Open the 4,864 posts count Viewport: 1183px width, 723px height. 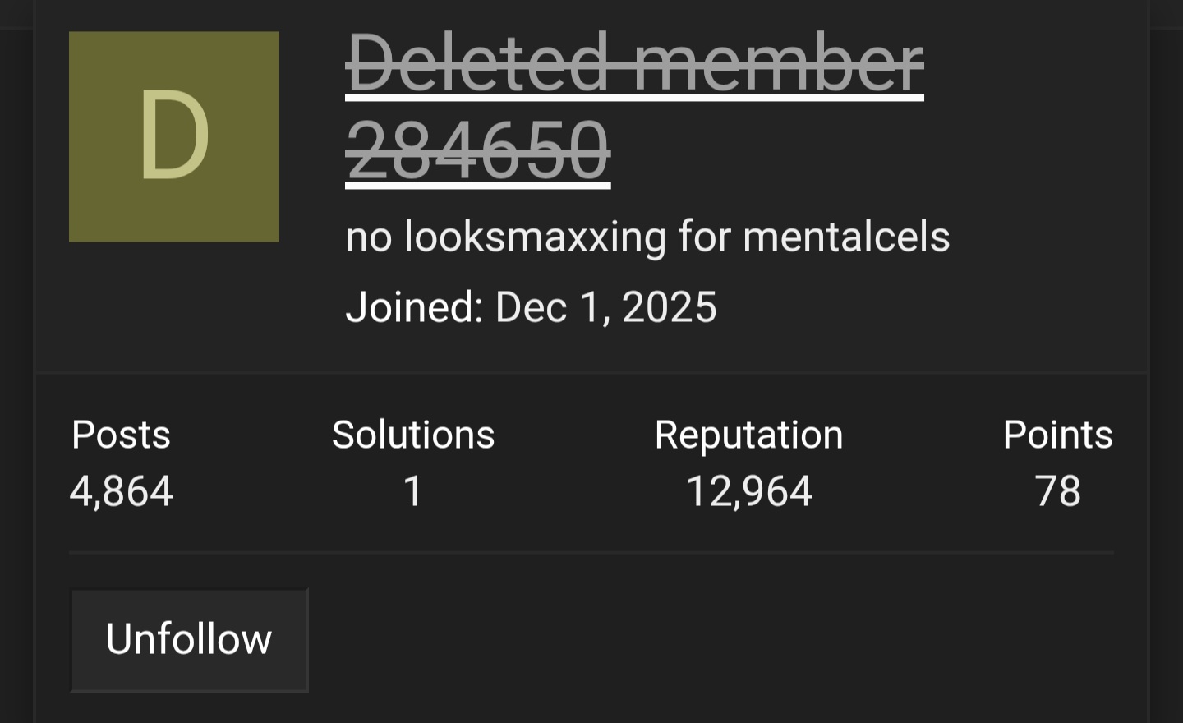tap(121, 491)
